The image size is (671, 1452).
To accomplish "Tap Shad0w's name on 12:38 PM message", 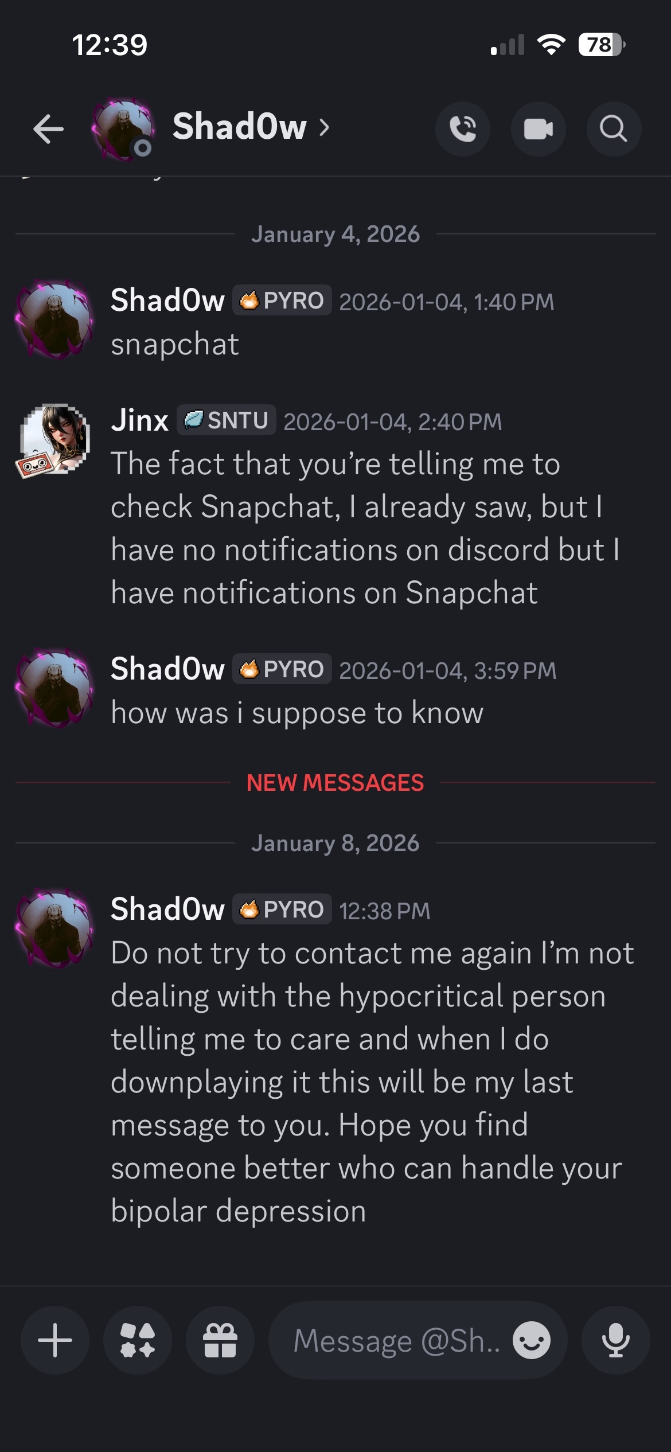I will pyautogui.click(x=167, y=910).
